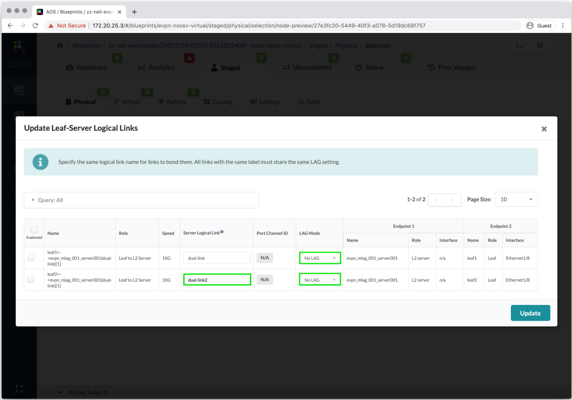
Task: Open the LAG Mode dropdown showing No LAG
Action: tap(320, 258)
